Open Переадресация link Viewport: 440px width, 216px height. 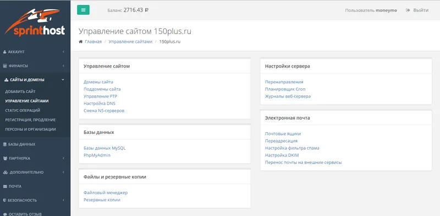[x=281, y=141]
